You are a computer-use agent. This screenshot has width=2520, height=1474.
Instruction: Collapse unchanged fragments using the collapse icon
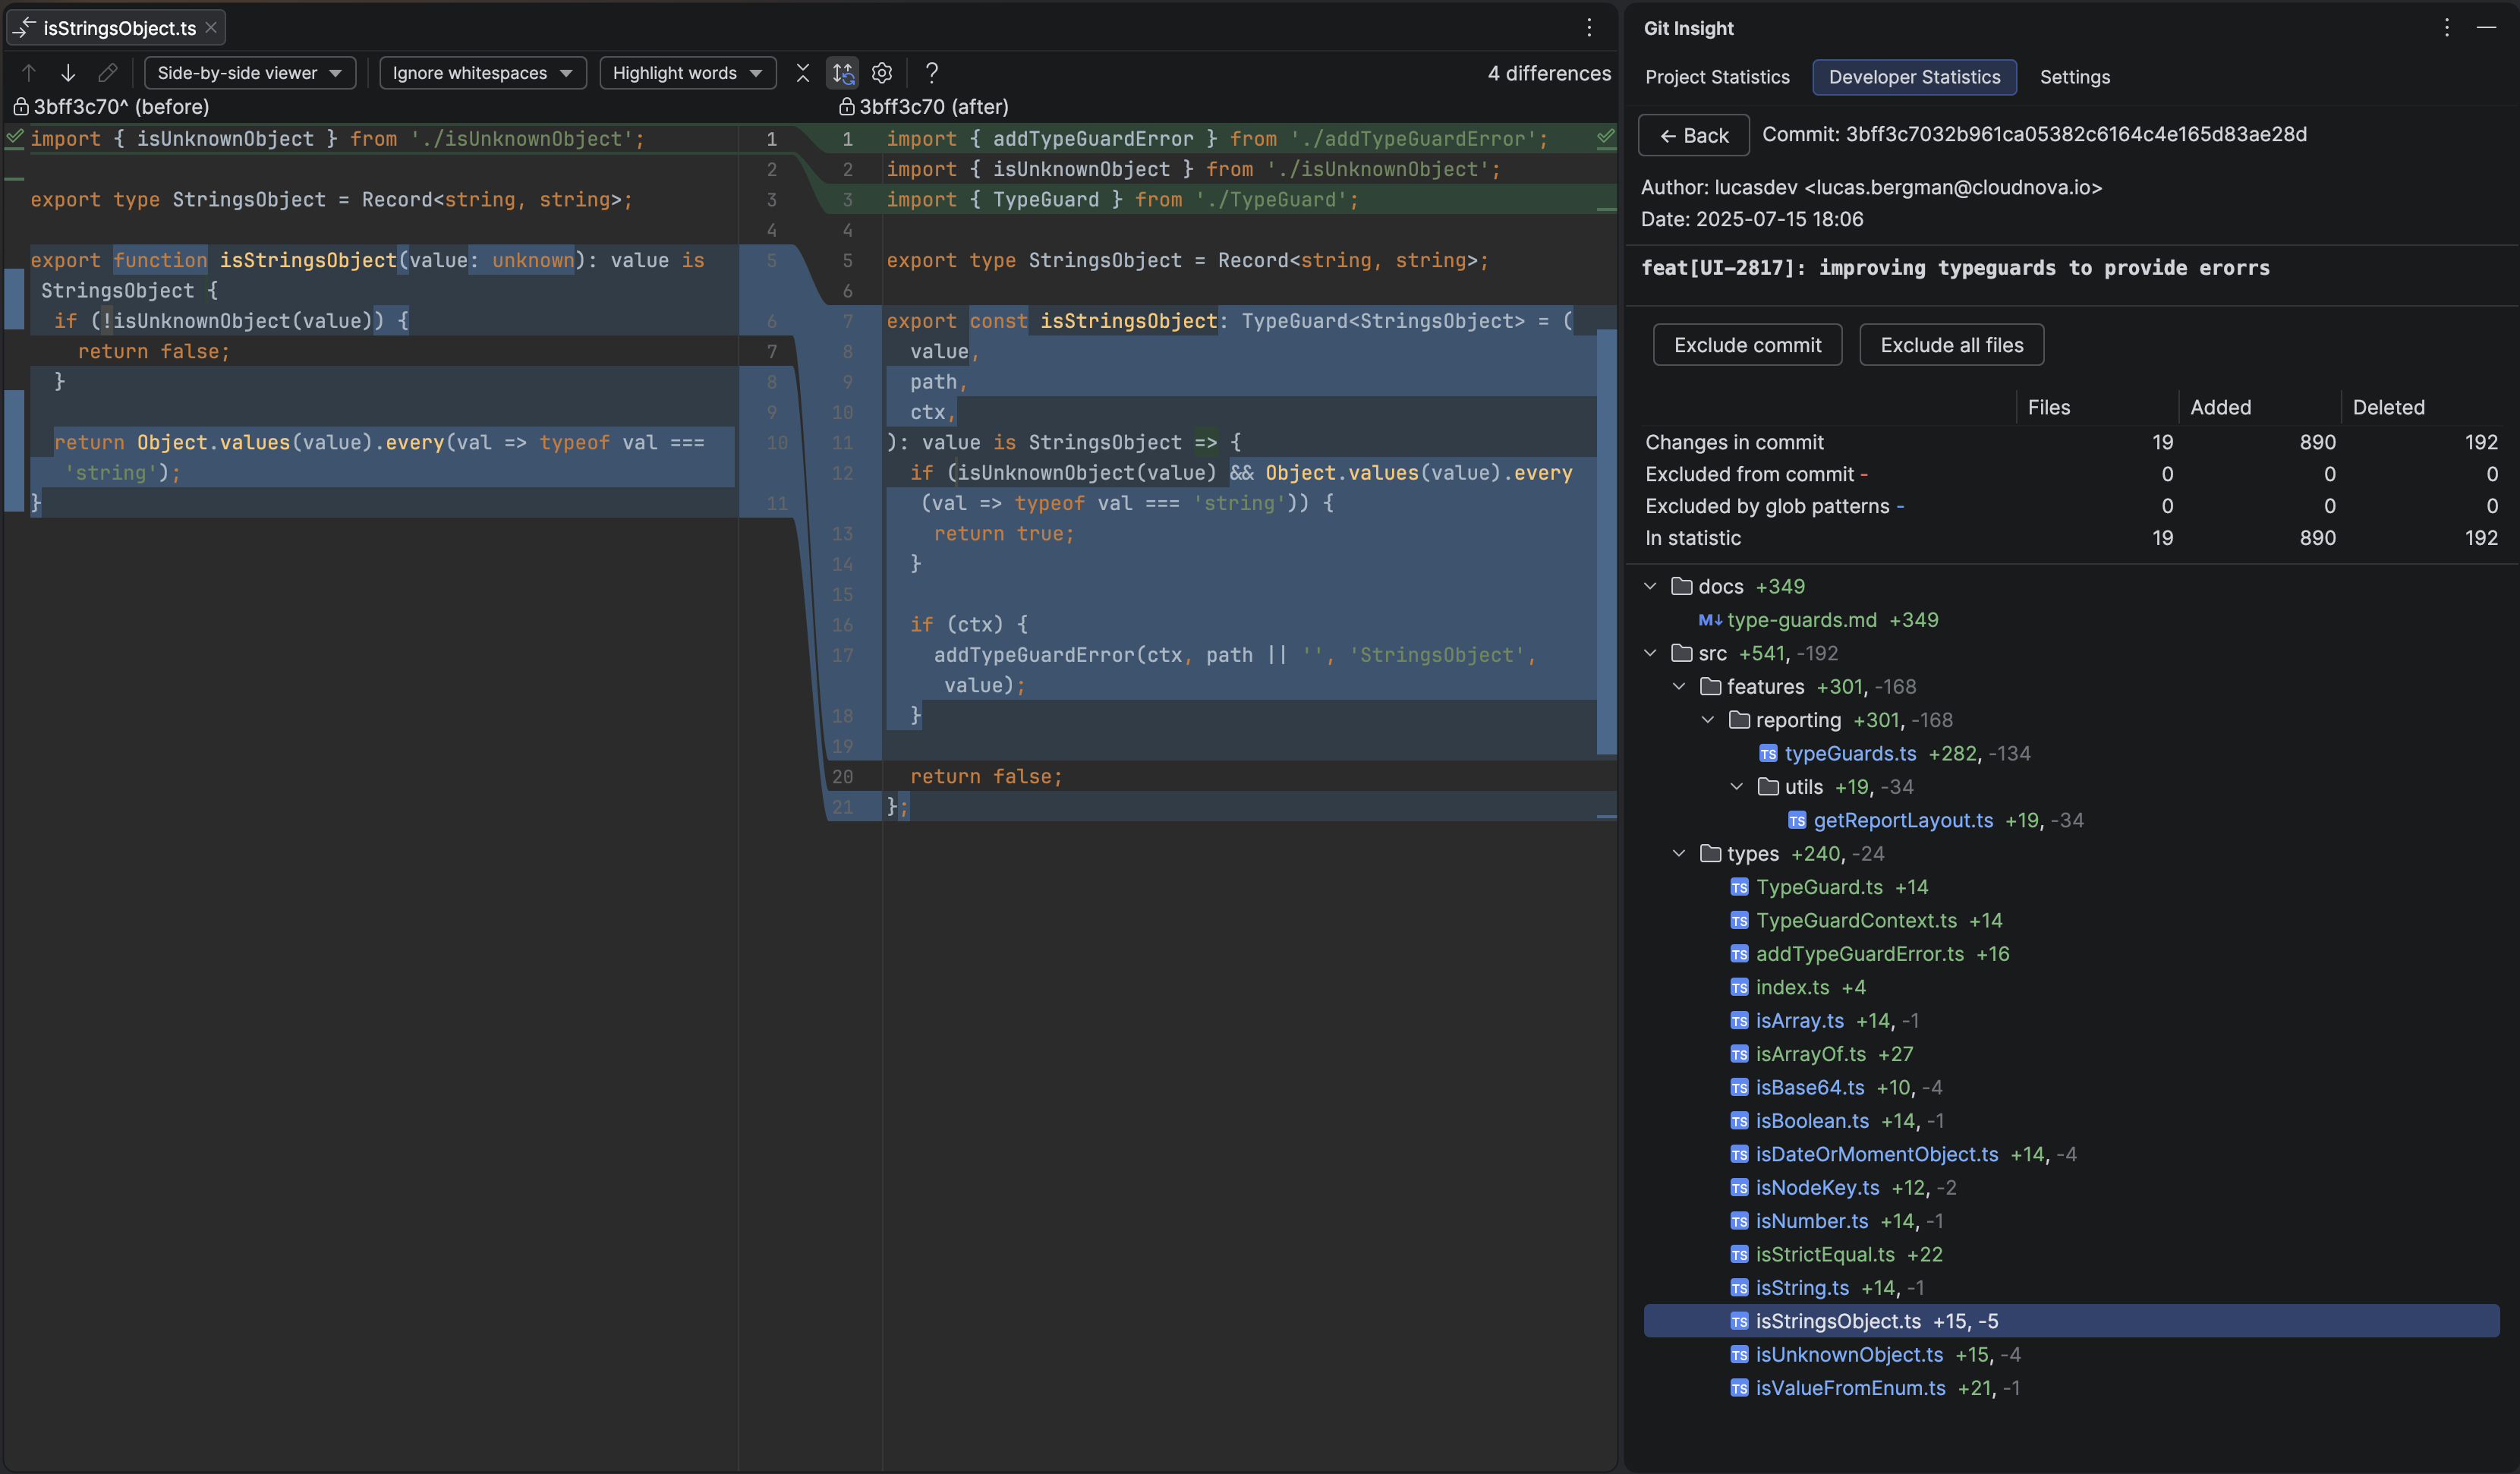(802, 72)
